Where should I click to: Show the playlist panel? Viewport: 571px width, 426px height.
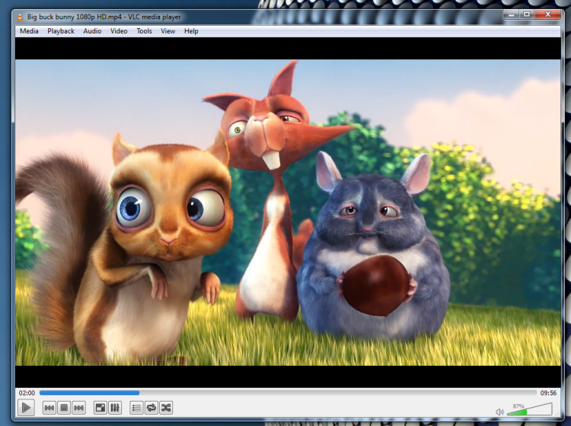(x=136, y=408)
